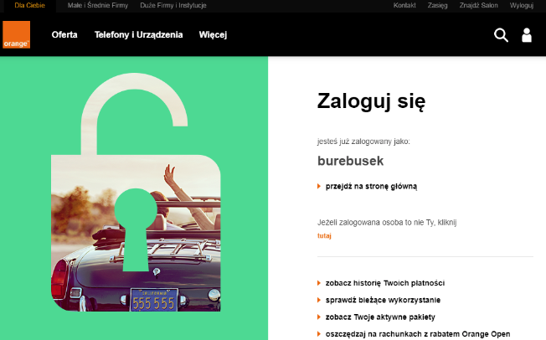Click the Zaloguj się heading
Screen dimensions: 546x340
pyautogui.click(x=371, y=101)
